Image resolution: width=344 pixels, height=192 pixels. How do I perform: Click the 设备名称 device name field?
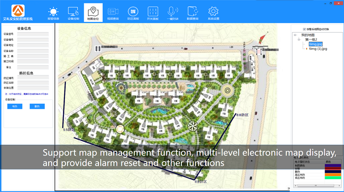33,51
